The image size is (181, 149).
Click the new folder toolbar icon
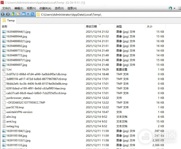click(18, 14)
